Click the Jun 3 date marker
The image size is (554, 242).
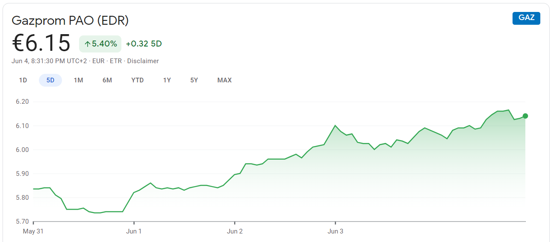click(x=335, y=231)
